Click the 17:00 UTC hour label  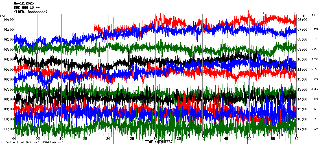tap(302, 129)
